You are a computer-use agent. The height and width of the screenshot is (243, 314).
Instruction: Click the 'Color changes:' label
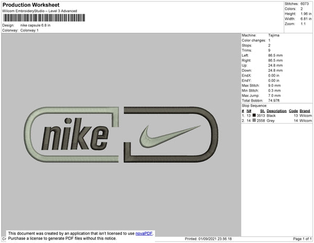coord(254,40)
